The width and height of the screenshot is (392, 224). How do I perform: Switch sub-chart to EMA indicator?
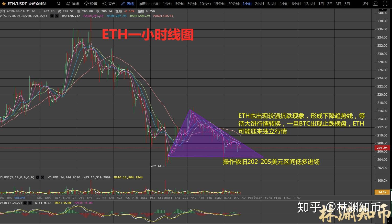pos(9,198)
